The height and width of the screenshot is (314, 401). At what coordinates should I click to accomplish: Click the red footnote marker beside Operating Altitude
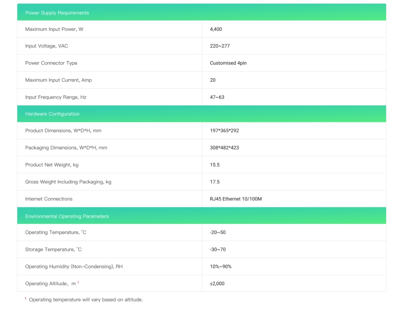click(x=78, y=282)
